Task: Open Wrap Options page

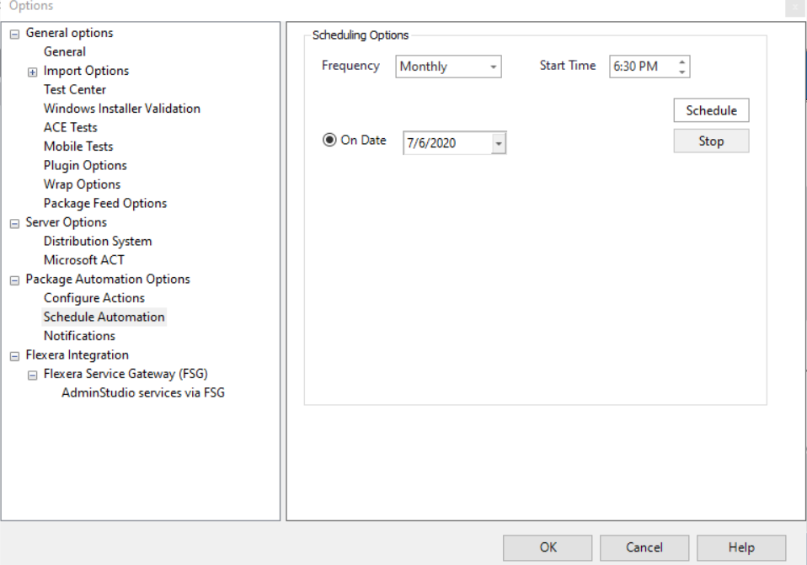Action: 82,184
